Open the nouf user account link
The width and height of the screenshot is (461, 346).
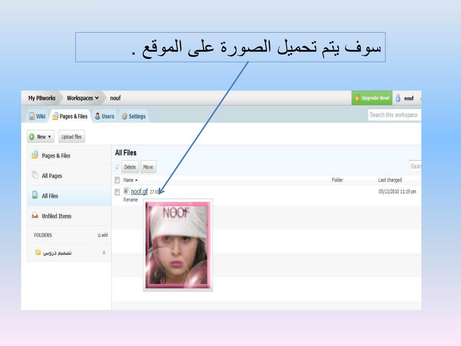click(409, 98)
